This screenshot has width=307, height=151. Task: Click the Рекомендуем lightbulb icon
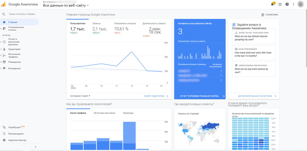click(4, 133)
